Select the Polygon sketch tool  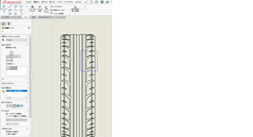click(15, 13)
